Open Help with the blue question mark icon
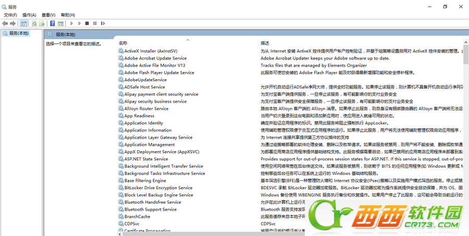This screenshot has height=236, width=469. [53, 23]
